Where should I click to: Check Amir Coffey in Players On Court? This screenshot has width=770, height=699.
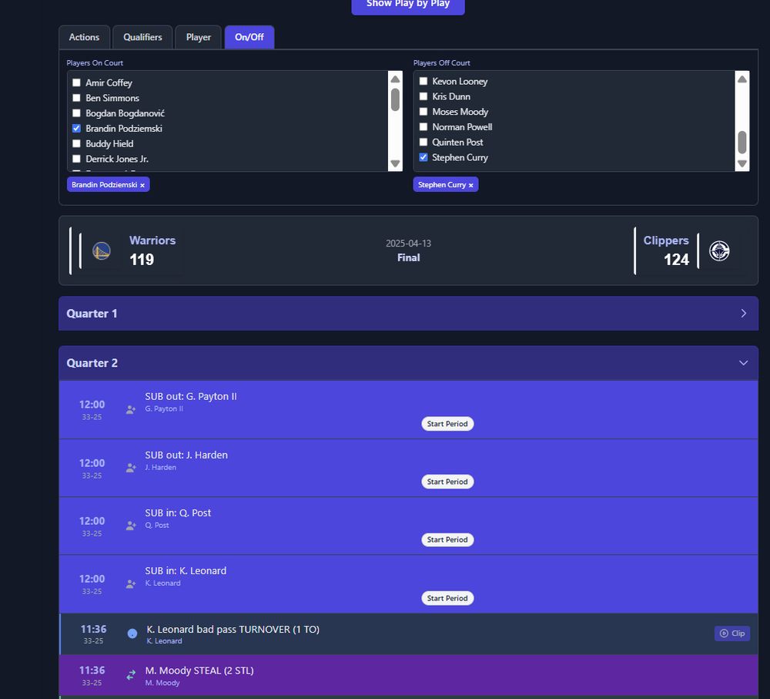(76, 82)
